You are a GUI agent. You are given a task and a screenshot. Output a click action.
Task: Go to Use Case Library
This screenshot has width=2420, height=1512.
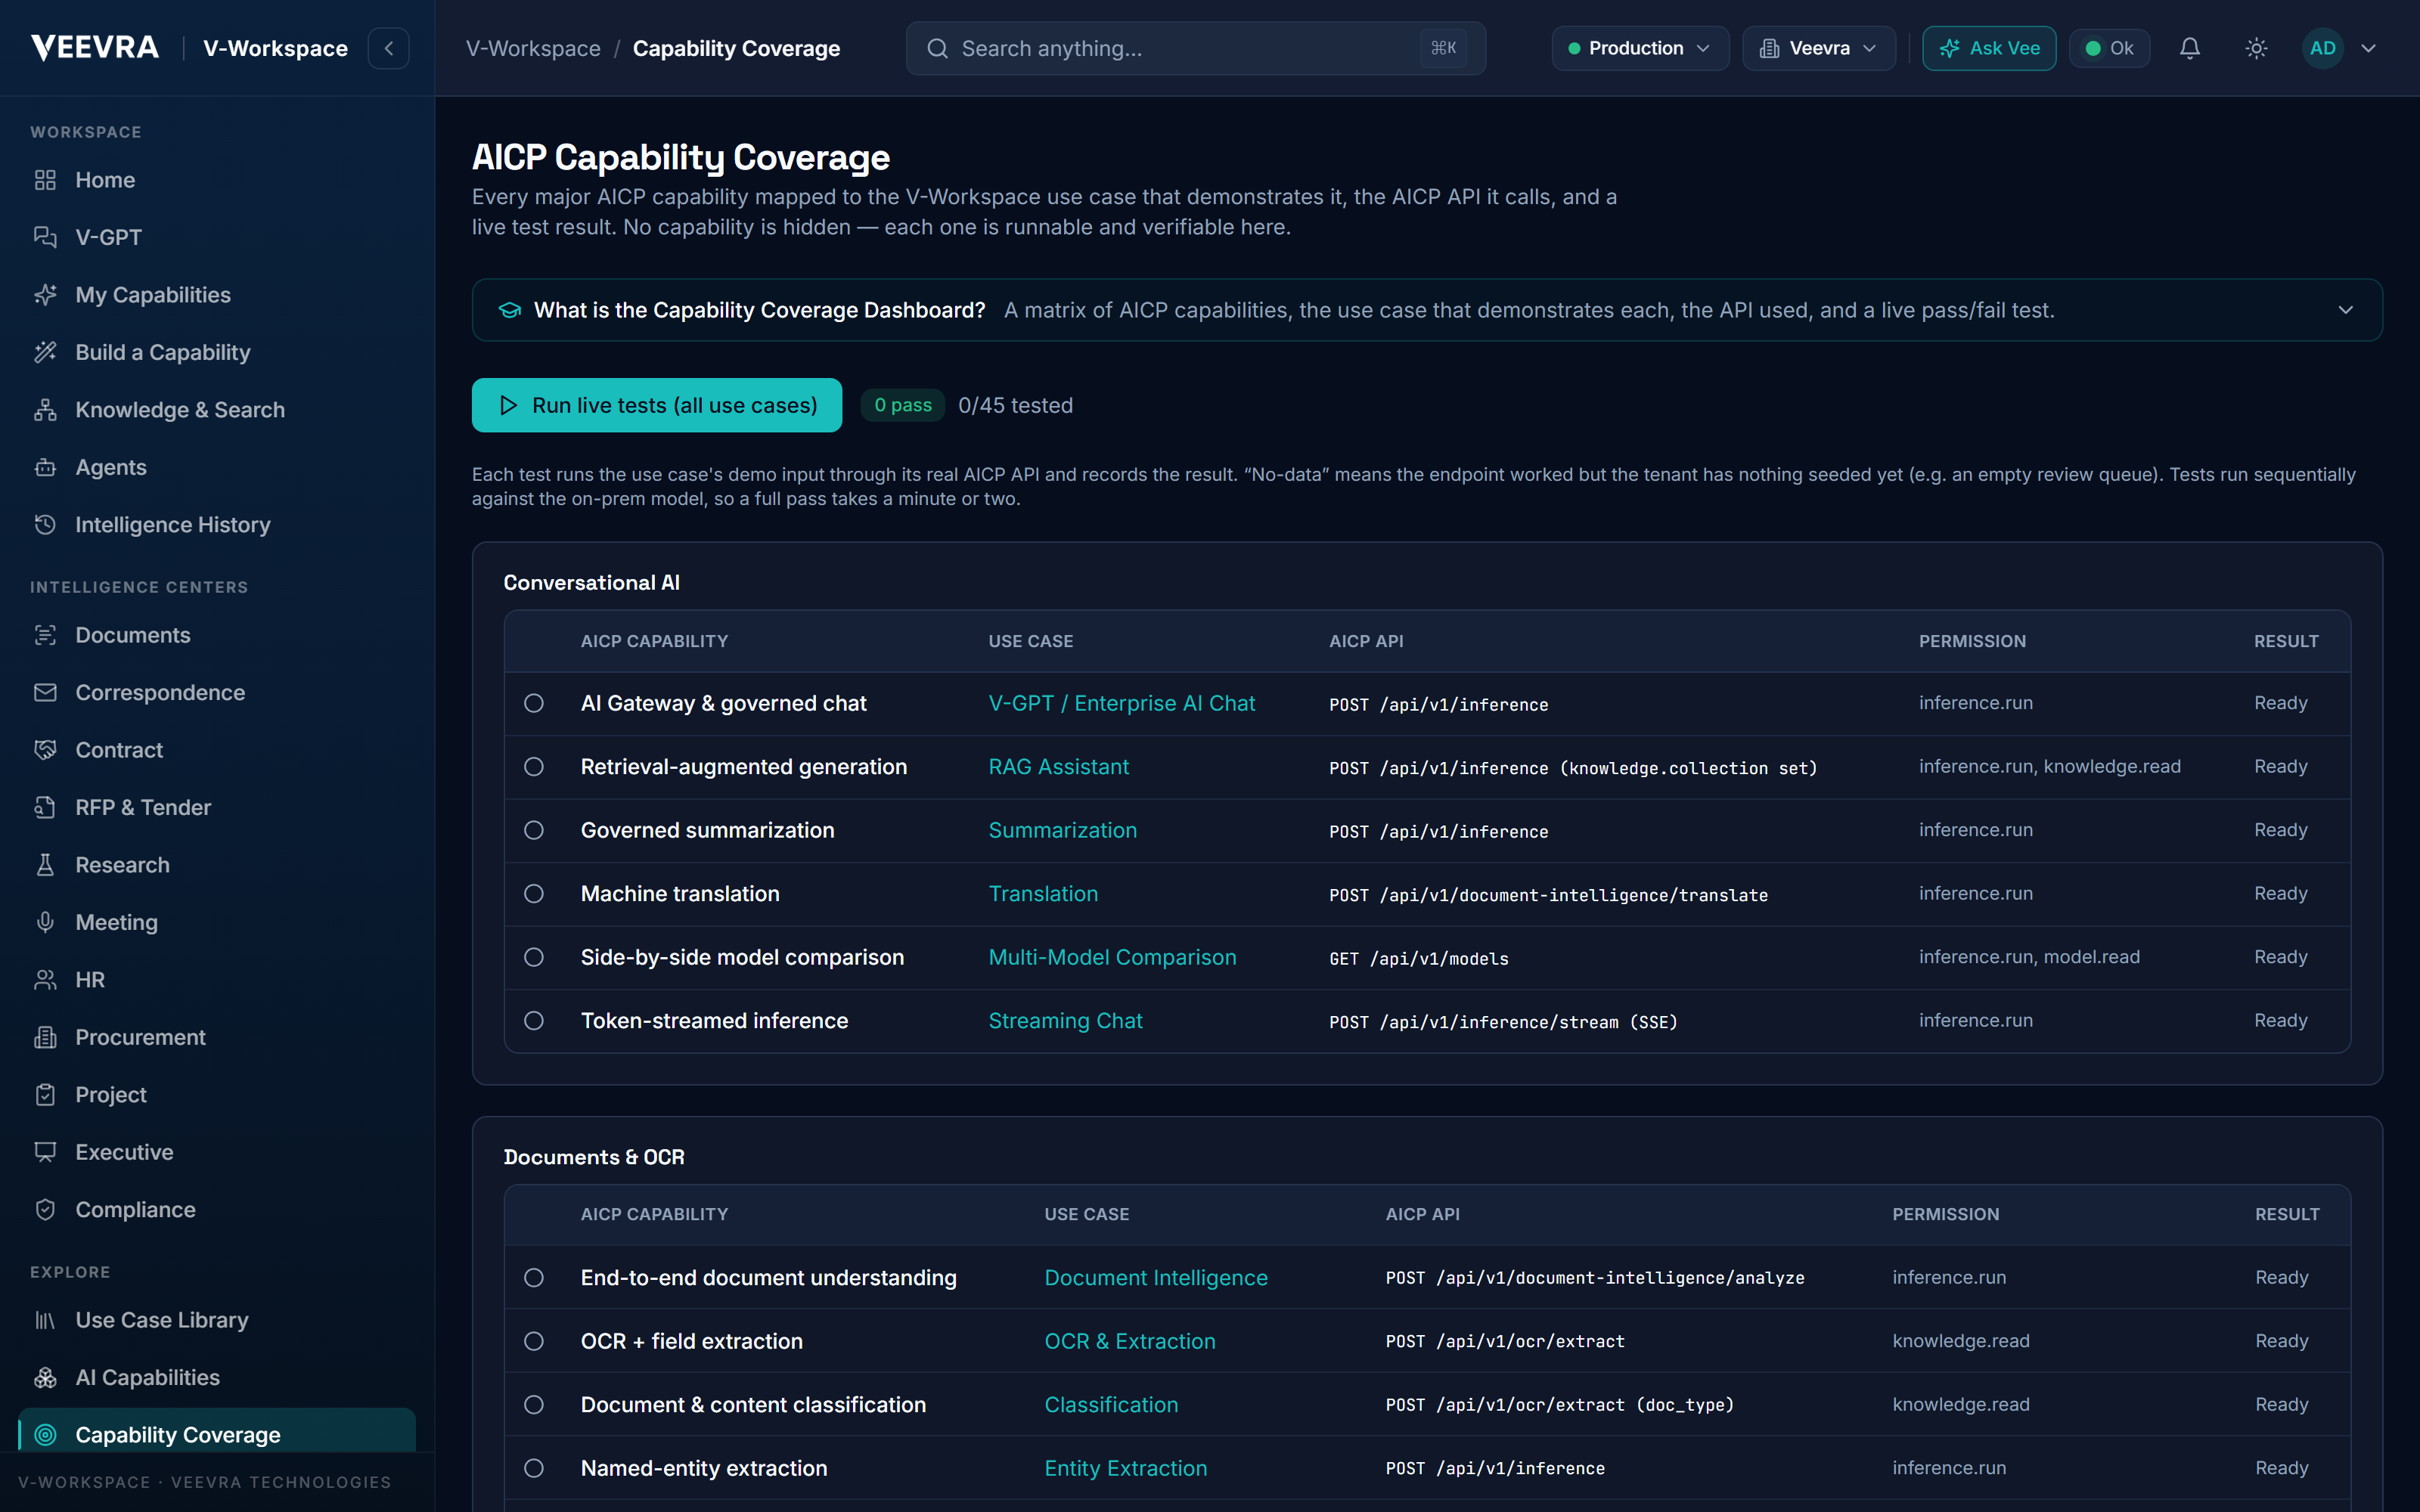[217, 1320]
